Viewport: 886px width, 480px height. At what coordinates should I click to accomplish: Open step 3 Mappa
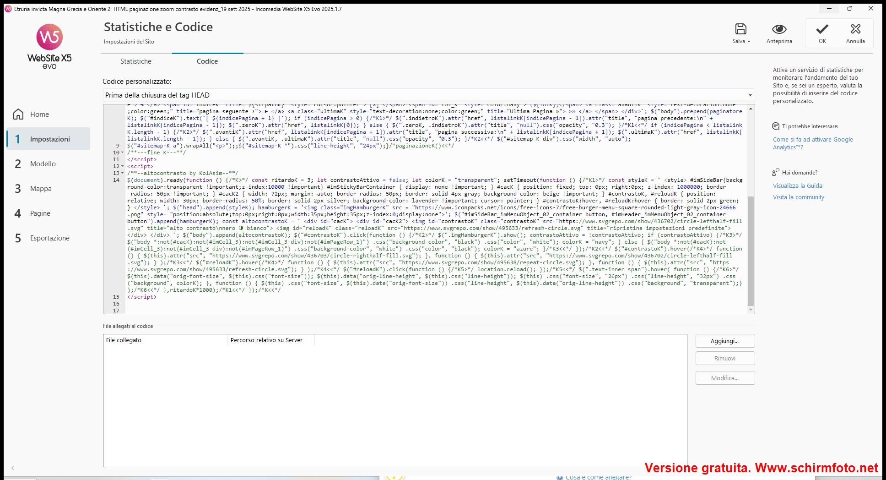click(x=49, y=188)
